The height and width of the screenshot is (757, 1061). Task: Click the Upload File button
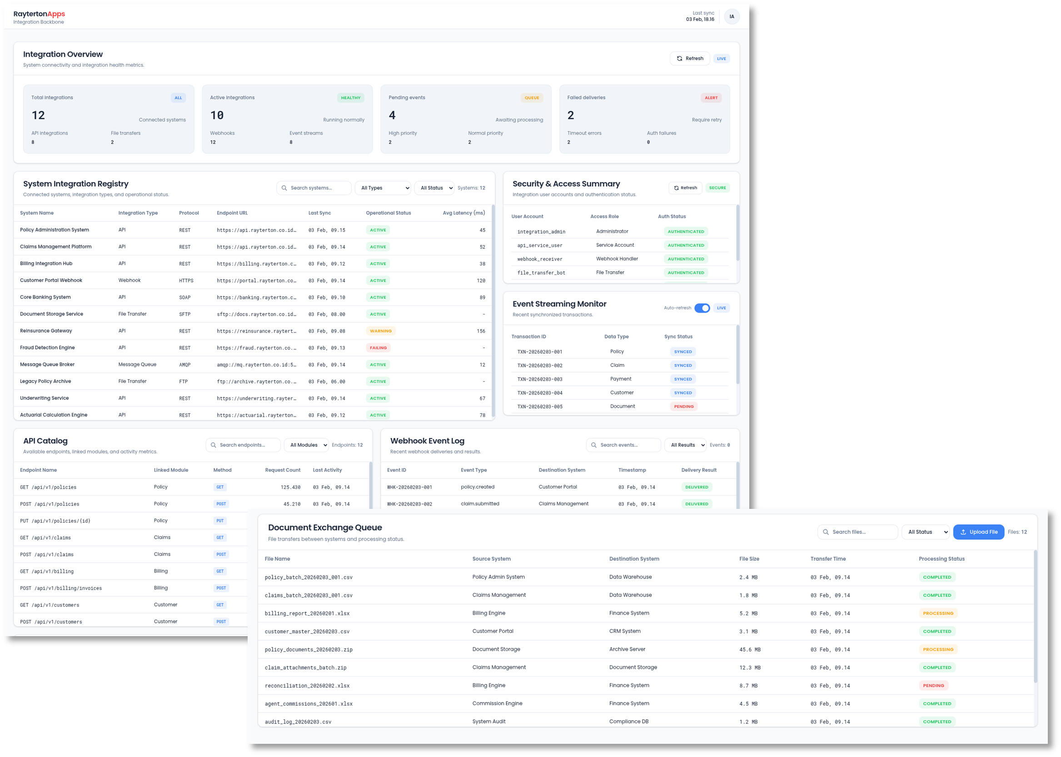point(979,532)
